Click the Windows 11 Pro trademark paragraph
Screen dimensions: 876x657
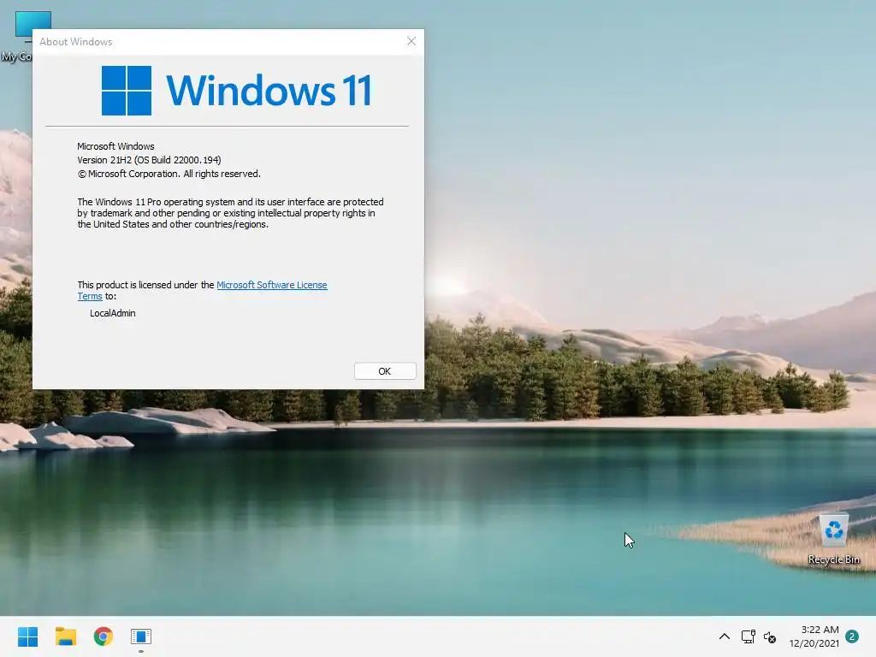(x=230, y=213)
